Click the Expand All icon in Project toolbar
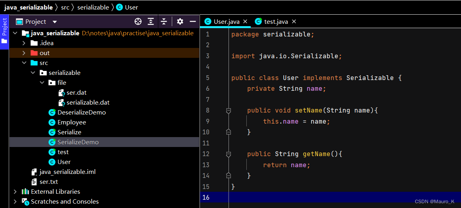Image resolution: width=461 pixels, height=208 pixels. pos(151,21)
